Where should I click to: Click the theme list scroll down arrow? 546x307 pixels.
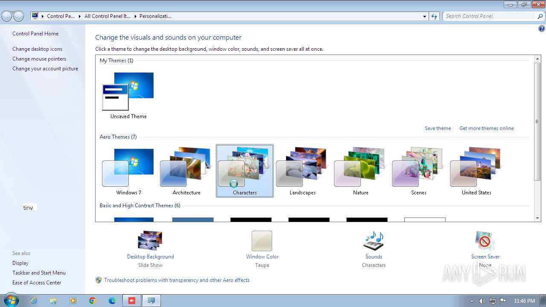click(x=537, y=218)
